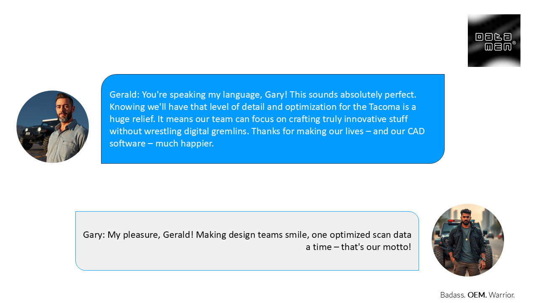Viewport: 539px width, 303px height.
Task: Click 'My pleasure' in Gary's reply
Action: [133, 235]
